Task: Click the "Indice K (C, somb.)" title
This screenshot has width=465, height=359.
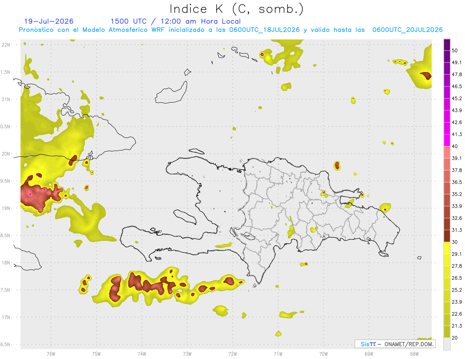Action: pyautogui.click(x=236, y=9)
